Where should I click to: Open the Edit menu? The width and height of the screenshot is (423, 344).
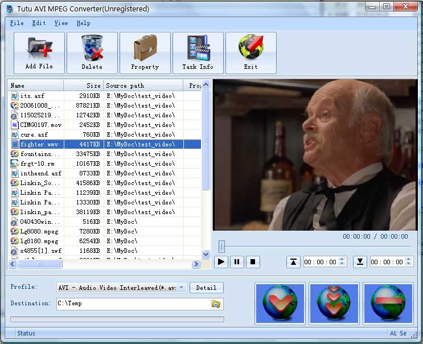click(39, 23)
